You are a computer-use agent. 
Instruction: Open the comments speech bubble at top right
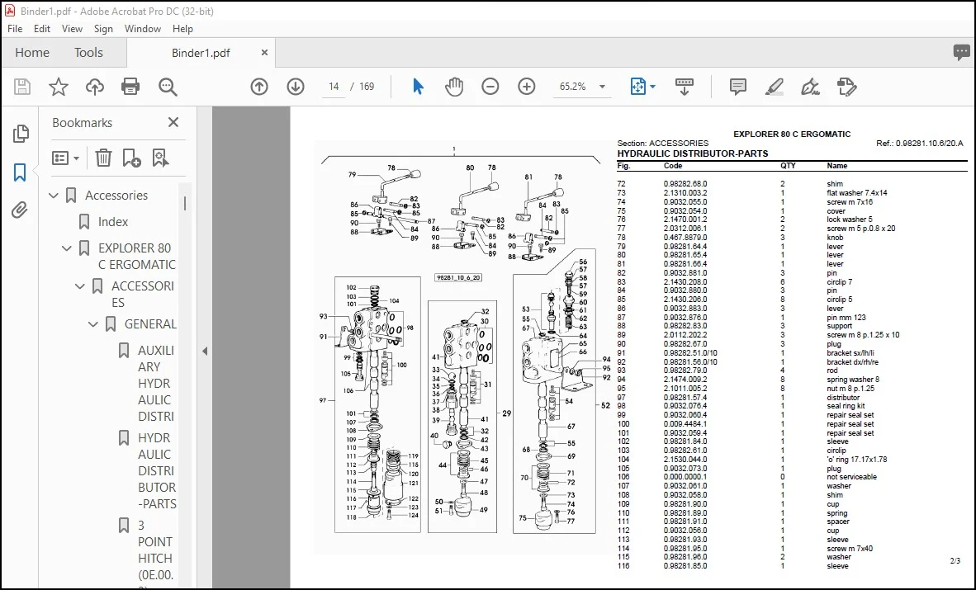[x=961, y=52]
